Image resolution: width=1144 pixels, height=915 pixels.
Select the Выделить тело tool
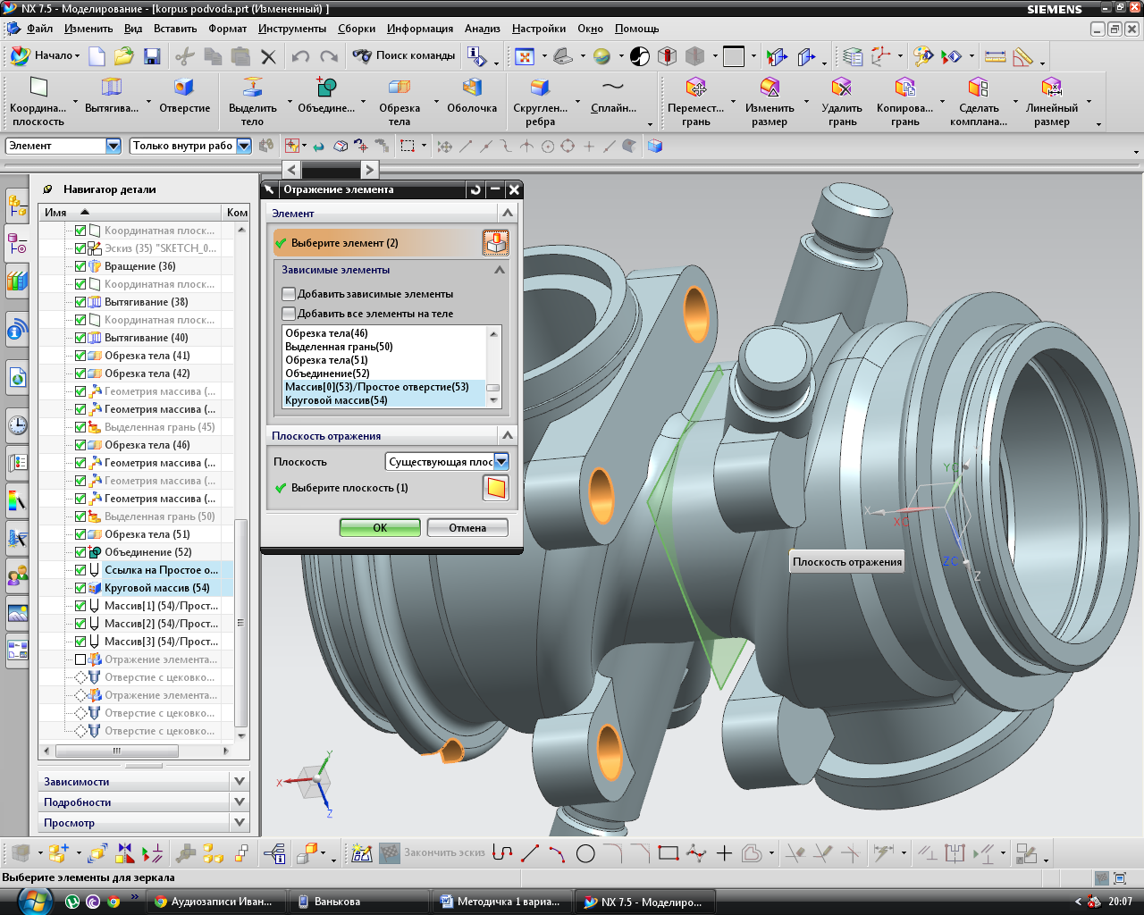[x=253, y=102]
